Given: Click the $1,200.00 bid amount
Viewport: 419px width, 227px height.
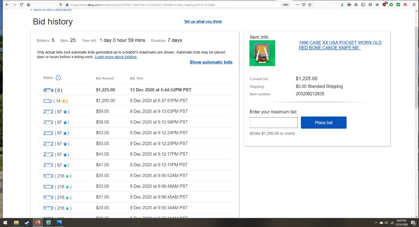Looking at the screenshot, I should pyautogui.click(x=105, y=101).
